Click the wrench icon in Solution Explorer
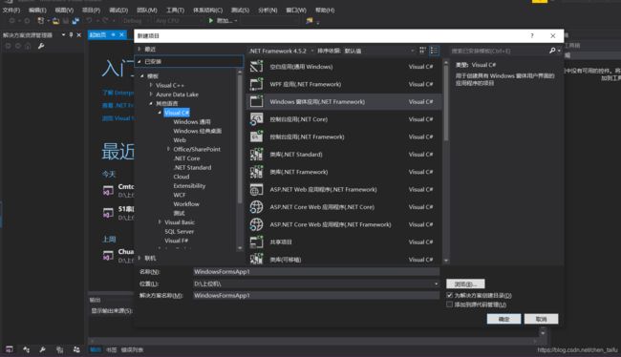This screenshot has height=357, width=621. point(41,46)
